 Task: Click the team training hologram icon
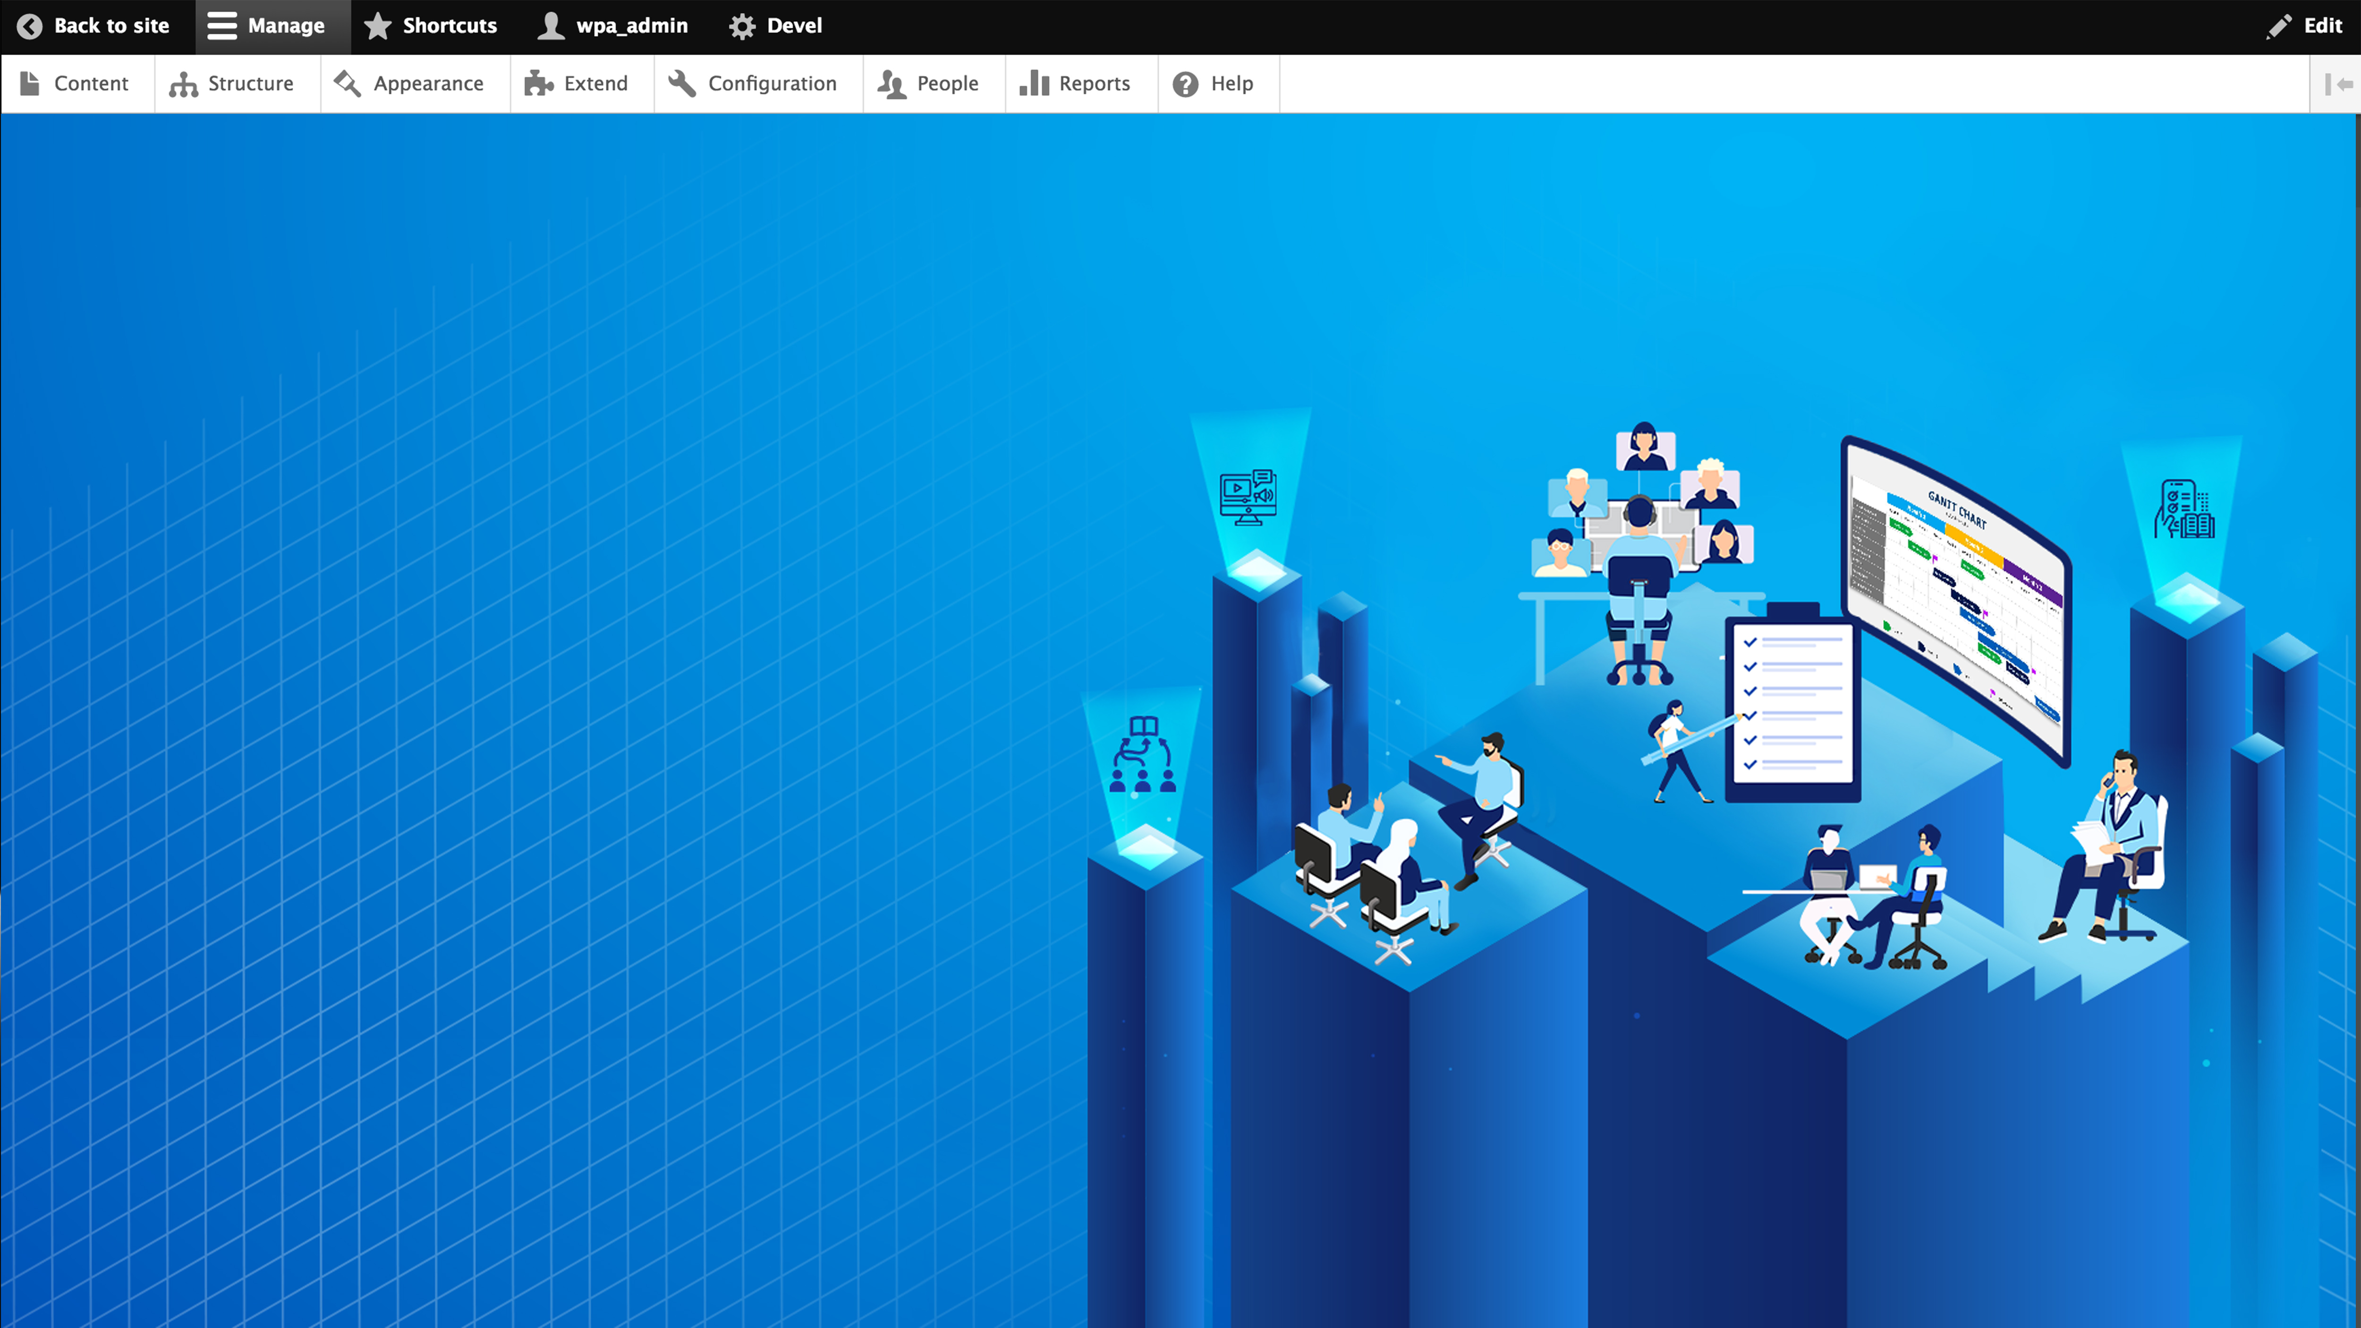tap(1142, 754)
